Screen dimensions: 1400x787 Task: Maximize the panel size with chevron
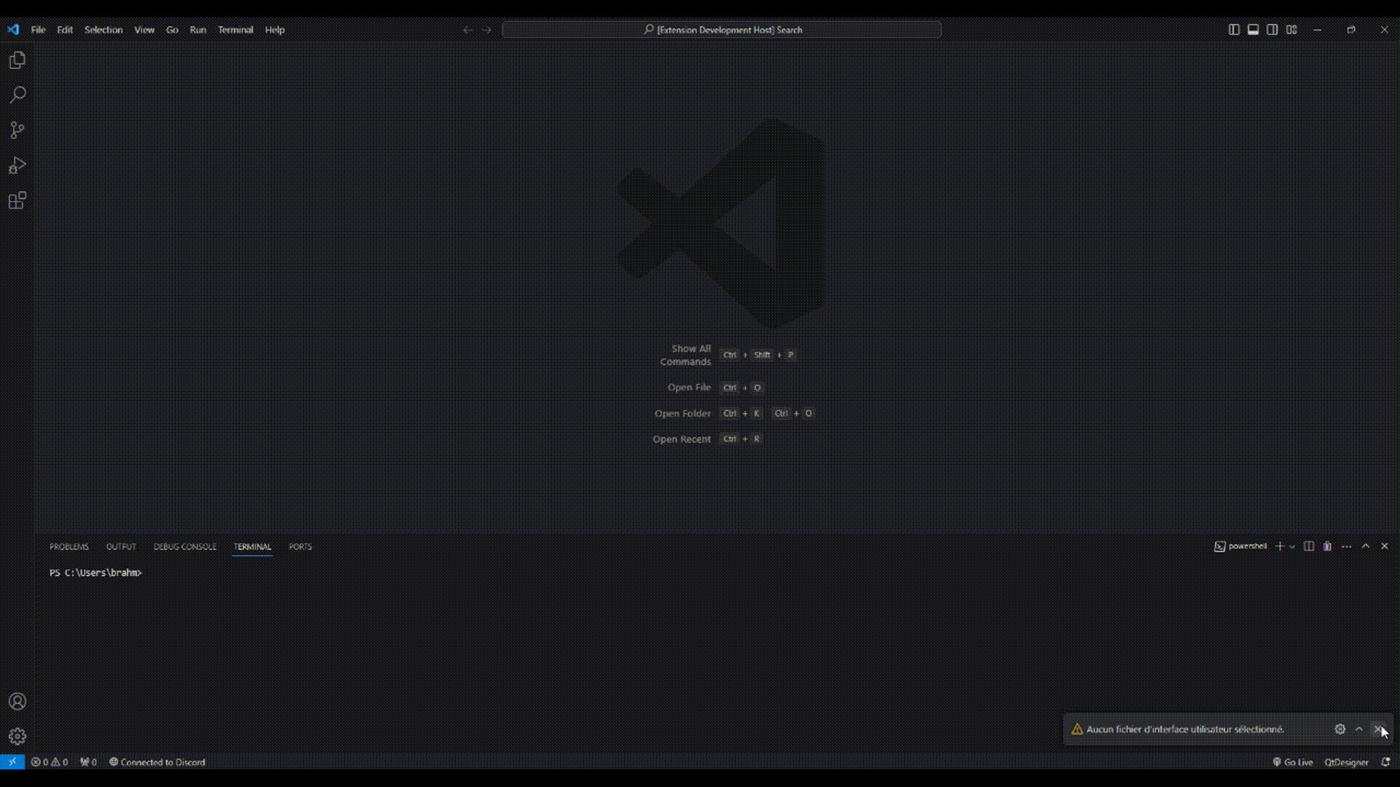[x=1366, y=547]
